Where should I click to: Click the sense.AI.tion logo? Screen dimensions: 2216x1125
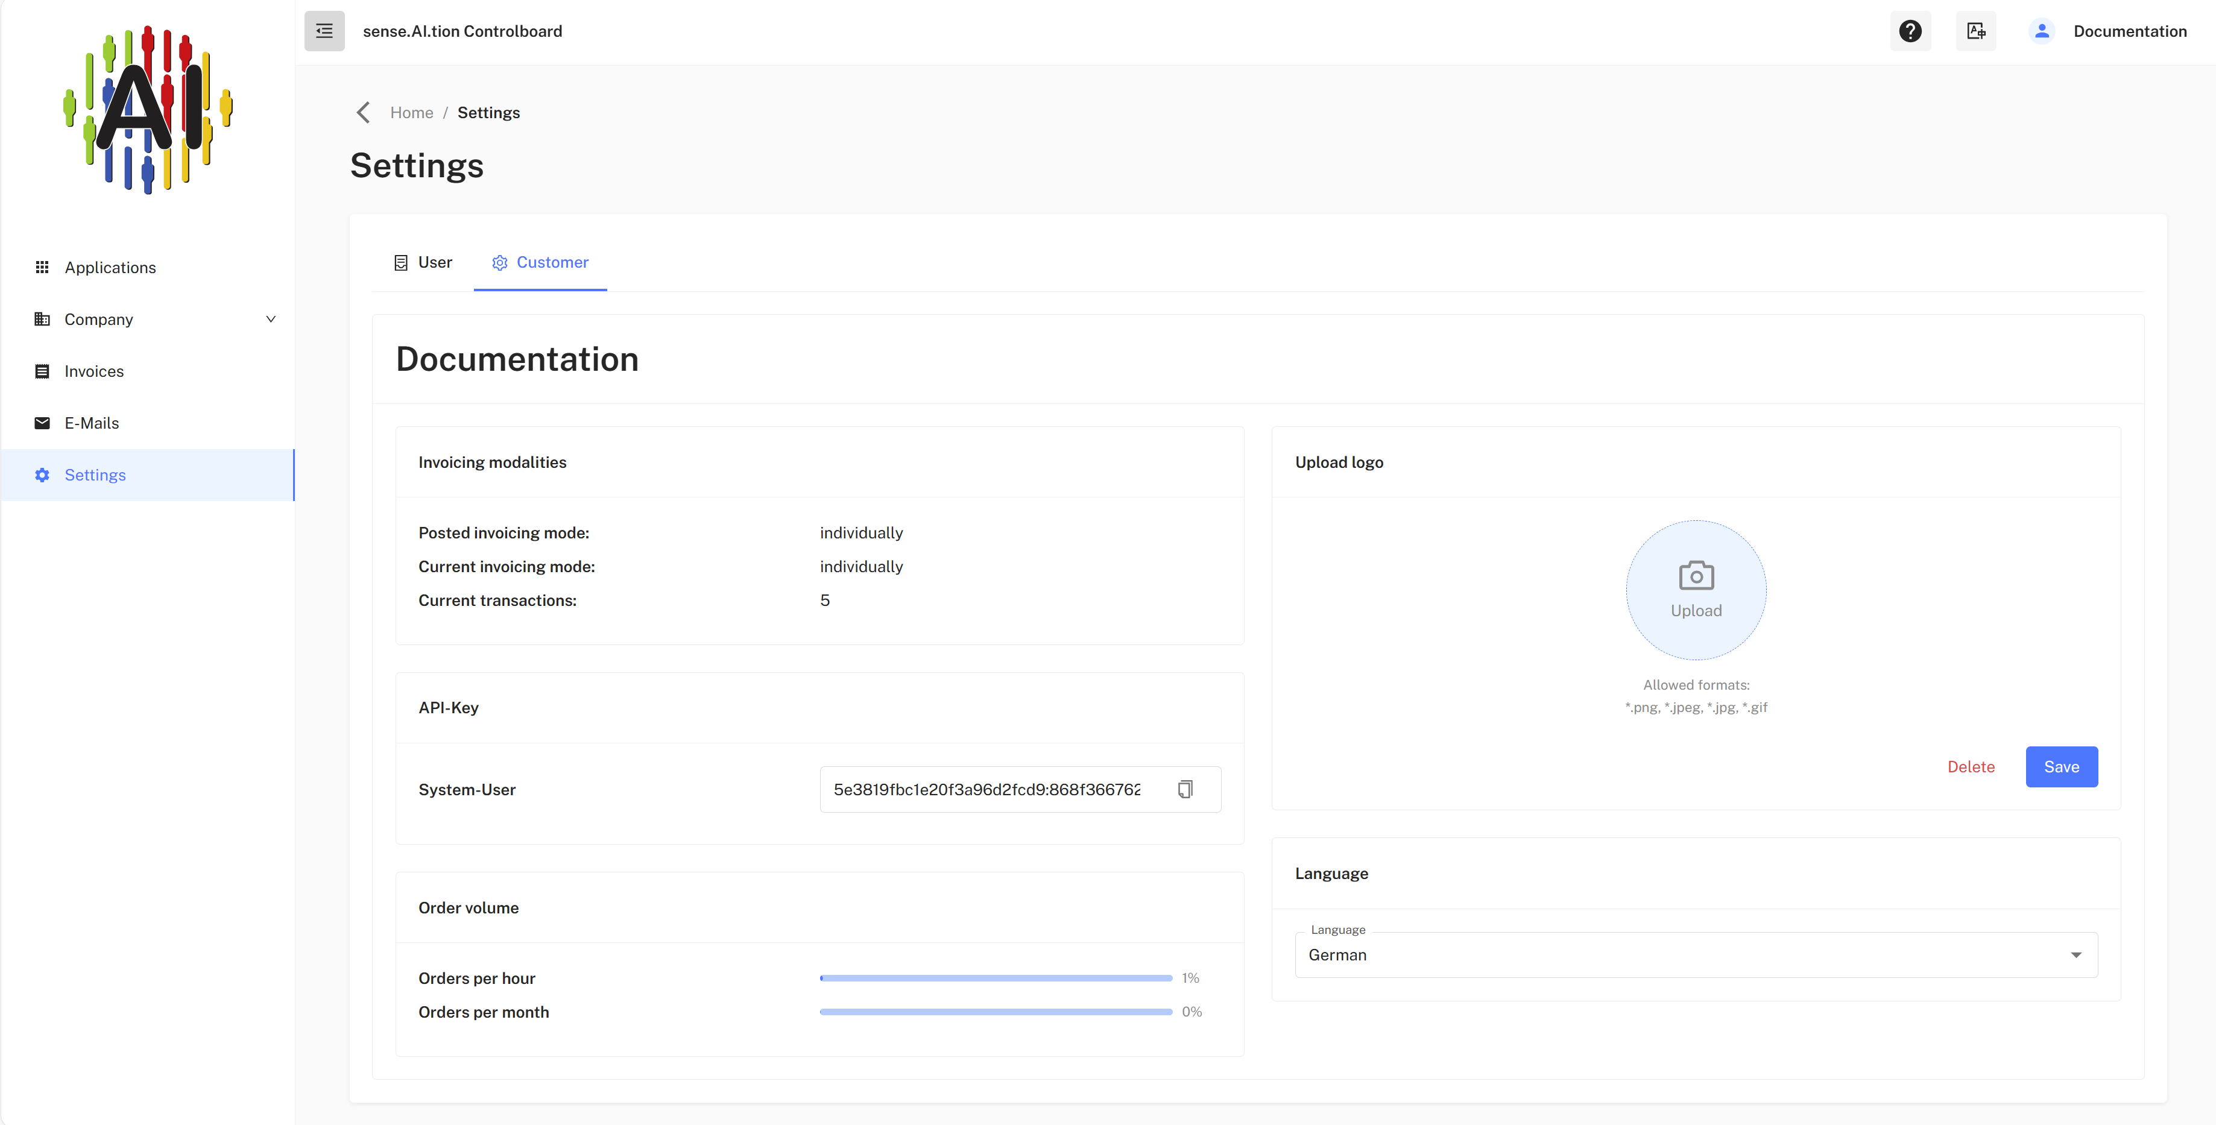148,109
